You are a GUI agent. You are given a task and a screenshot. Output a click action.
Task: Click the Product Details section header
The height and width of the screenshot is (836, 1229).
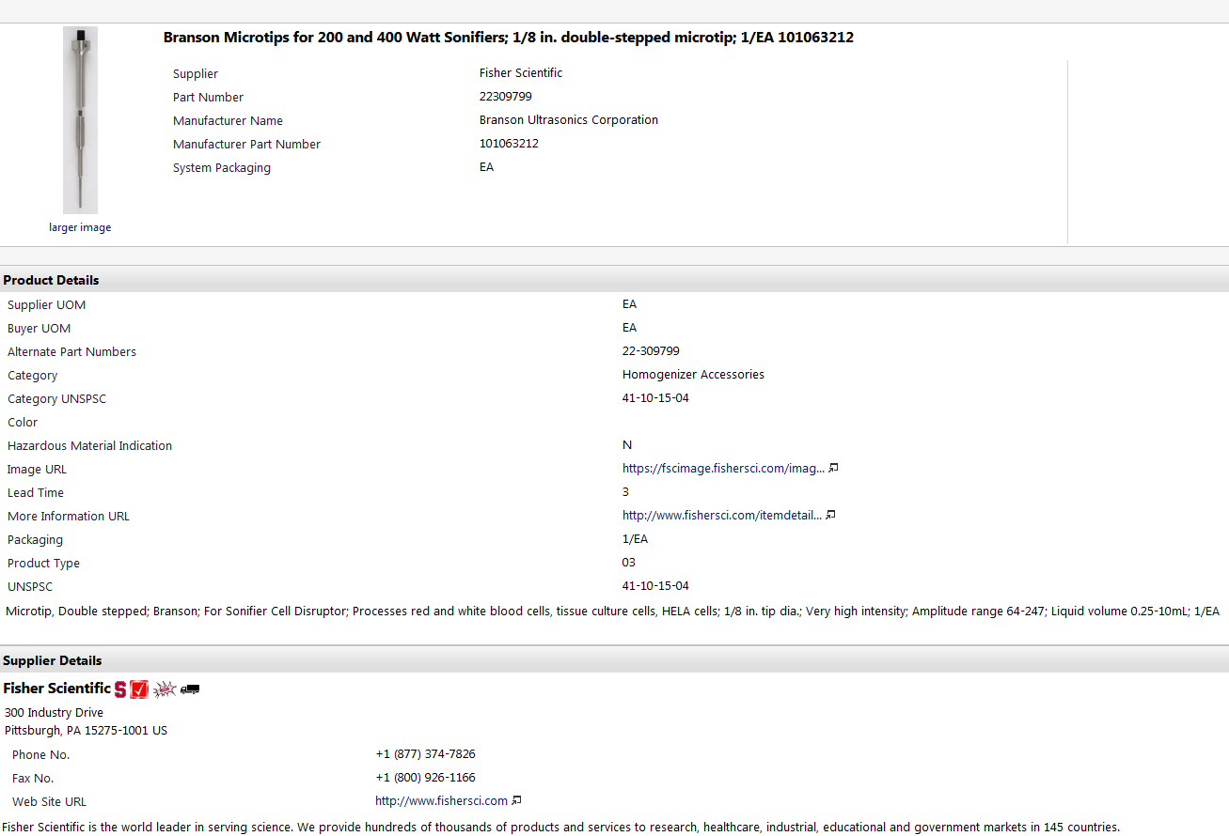(x=51, y=280)
